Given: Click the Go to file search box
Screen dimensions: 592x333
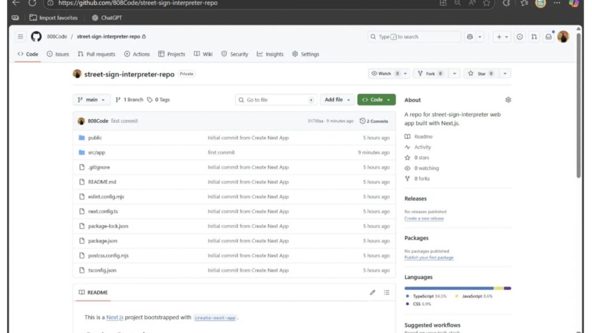Looking at the screenshot, I should pyautogui.click(x=276, y=99).
